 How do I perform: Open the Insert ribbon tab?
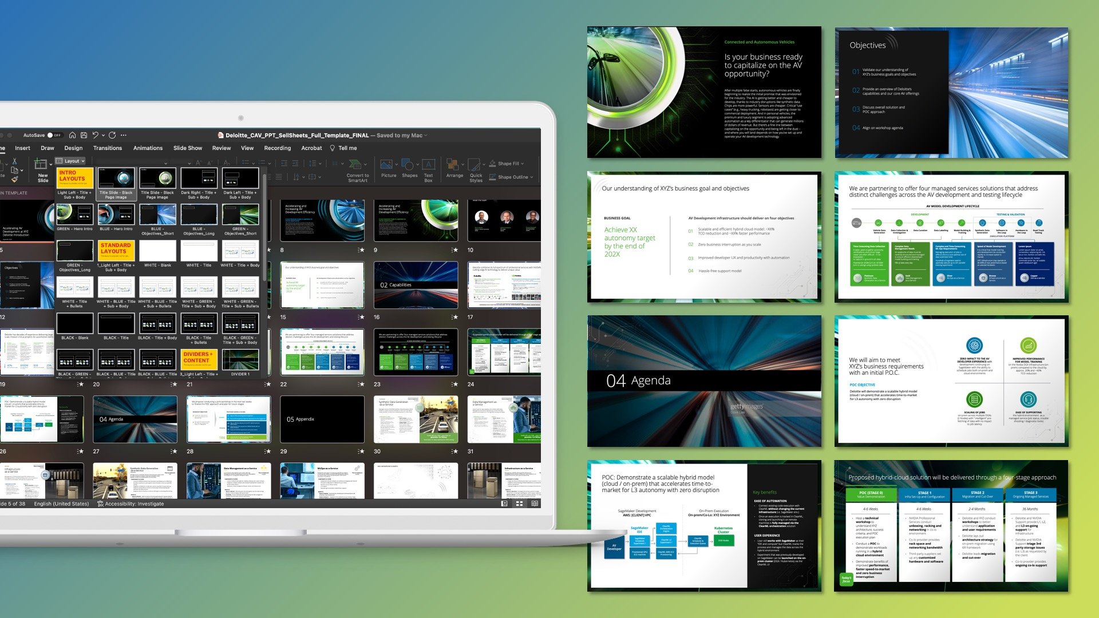pos(22,148)
